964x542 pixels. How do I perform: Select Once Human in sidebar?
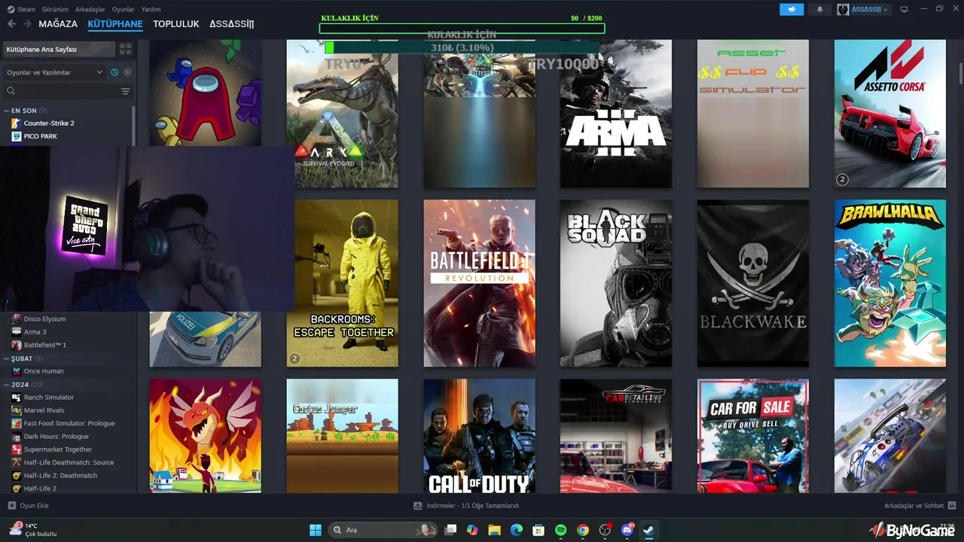[44, 371]
